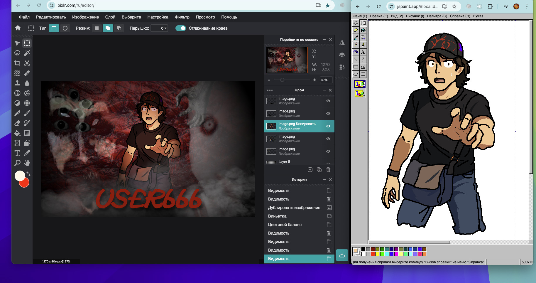
Task: Click the Pixlr home icon
Action: [x=18, y=28]
